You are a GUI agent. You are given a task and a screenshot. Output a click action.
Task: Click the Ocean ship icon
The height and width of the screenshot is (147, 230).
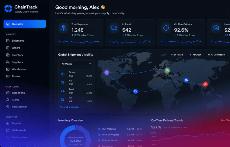click(63, 74)
